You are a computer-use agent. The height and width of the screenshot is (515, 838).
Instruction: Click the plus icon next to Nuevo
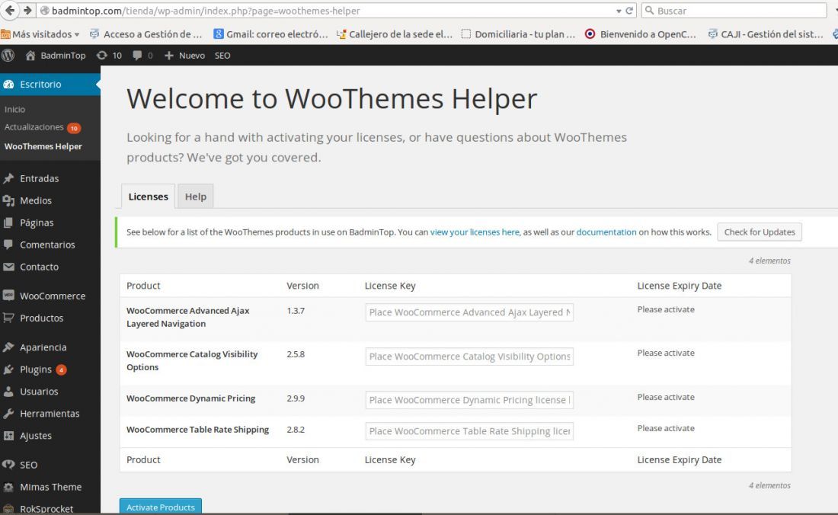click(x=169, y=56)
